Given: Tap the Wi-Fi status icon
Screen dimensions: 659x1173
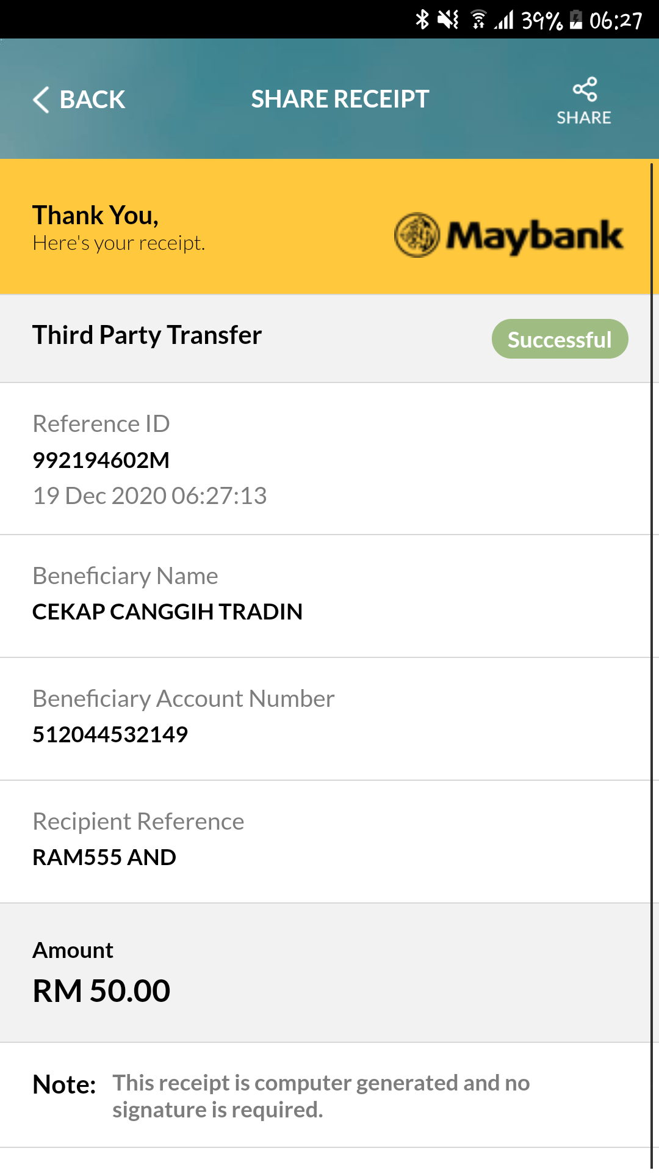Looking at the screenshot, I should click(x=478, y=20).
